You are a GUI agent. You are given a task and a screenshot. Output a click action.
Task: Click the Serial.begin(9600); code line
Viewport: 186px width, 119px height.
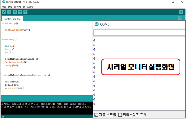coord(17,30)
